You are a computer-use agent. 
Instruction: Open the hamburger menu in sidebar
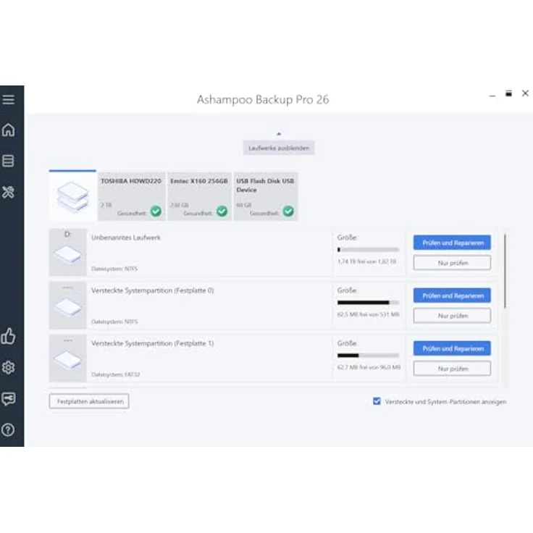tap(9, 100)
